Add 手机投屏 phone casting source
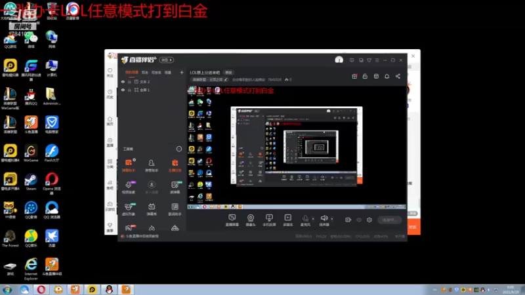Viewport: 525px width, 295px height. [x=269, y=220]
